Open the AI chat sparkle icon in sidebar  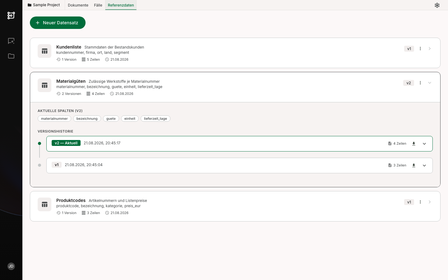point(11,41)
